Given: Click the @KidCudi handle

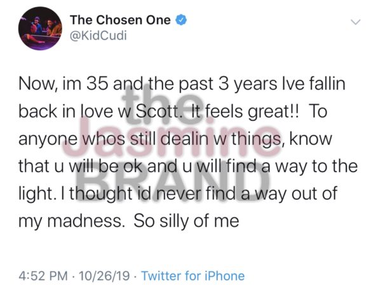Looking at the screenshot, I should pyautogui.click(x=98, y=36).
